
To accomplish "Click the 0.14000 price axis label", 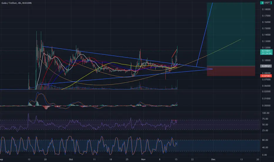I will (x=266, y=35).
